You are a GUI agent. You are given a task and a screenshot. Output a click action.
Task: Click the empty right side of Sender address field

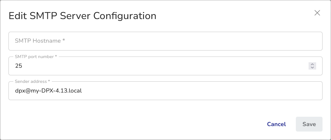point(242,90)
